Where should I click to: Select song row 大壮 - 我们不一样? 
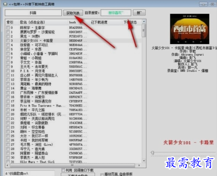coord(73,136)
